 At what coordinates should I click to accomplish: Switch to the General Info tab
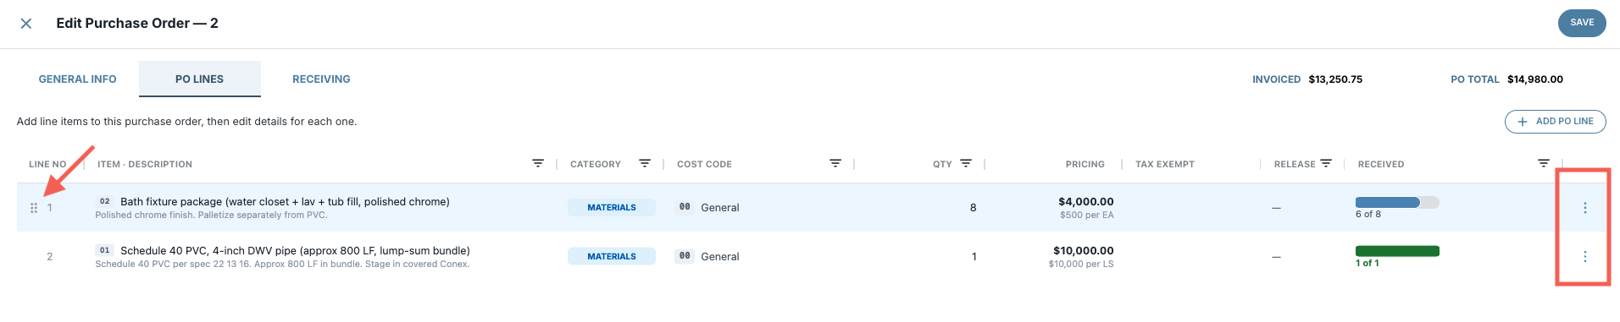pyautogui.click(x=77, y=79)
